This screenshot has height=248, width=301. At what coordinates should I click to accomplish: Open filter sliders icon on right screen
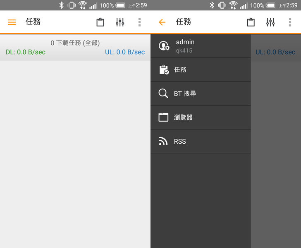[270, 22]
